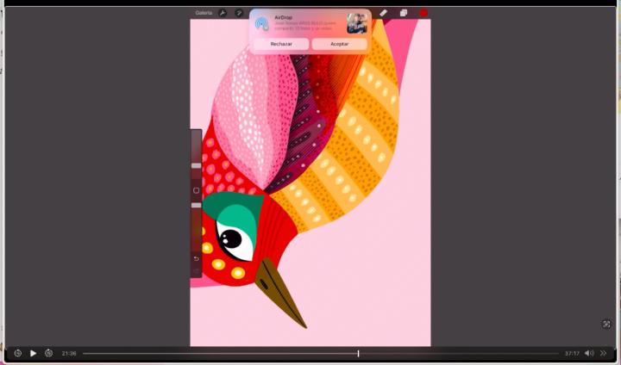Click the undo arrow on sidebar
This screenshot has width=621, height=365.
pyautogui.click(x=196, y=258)
